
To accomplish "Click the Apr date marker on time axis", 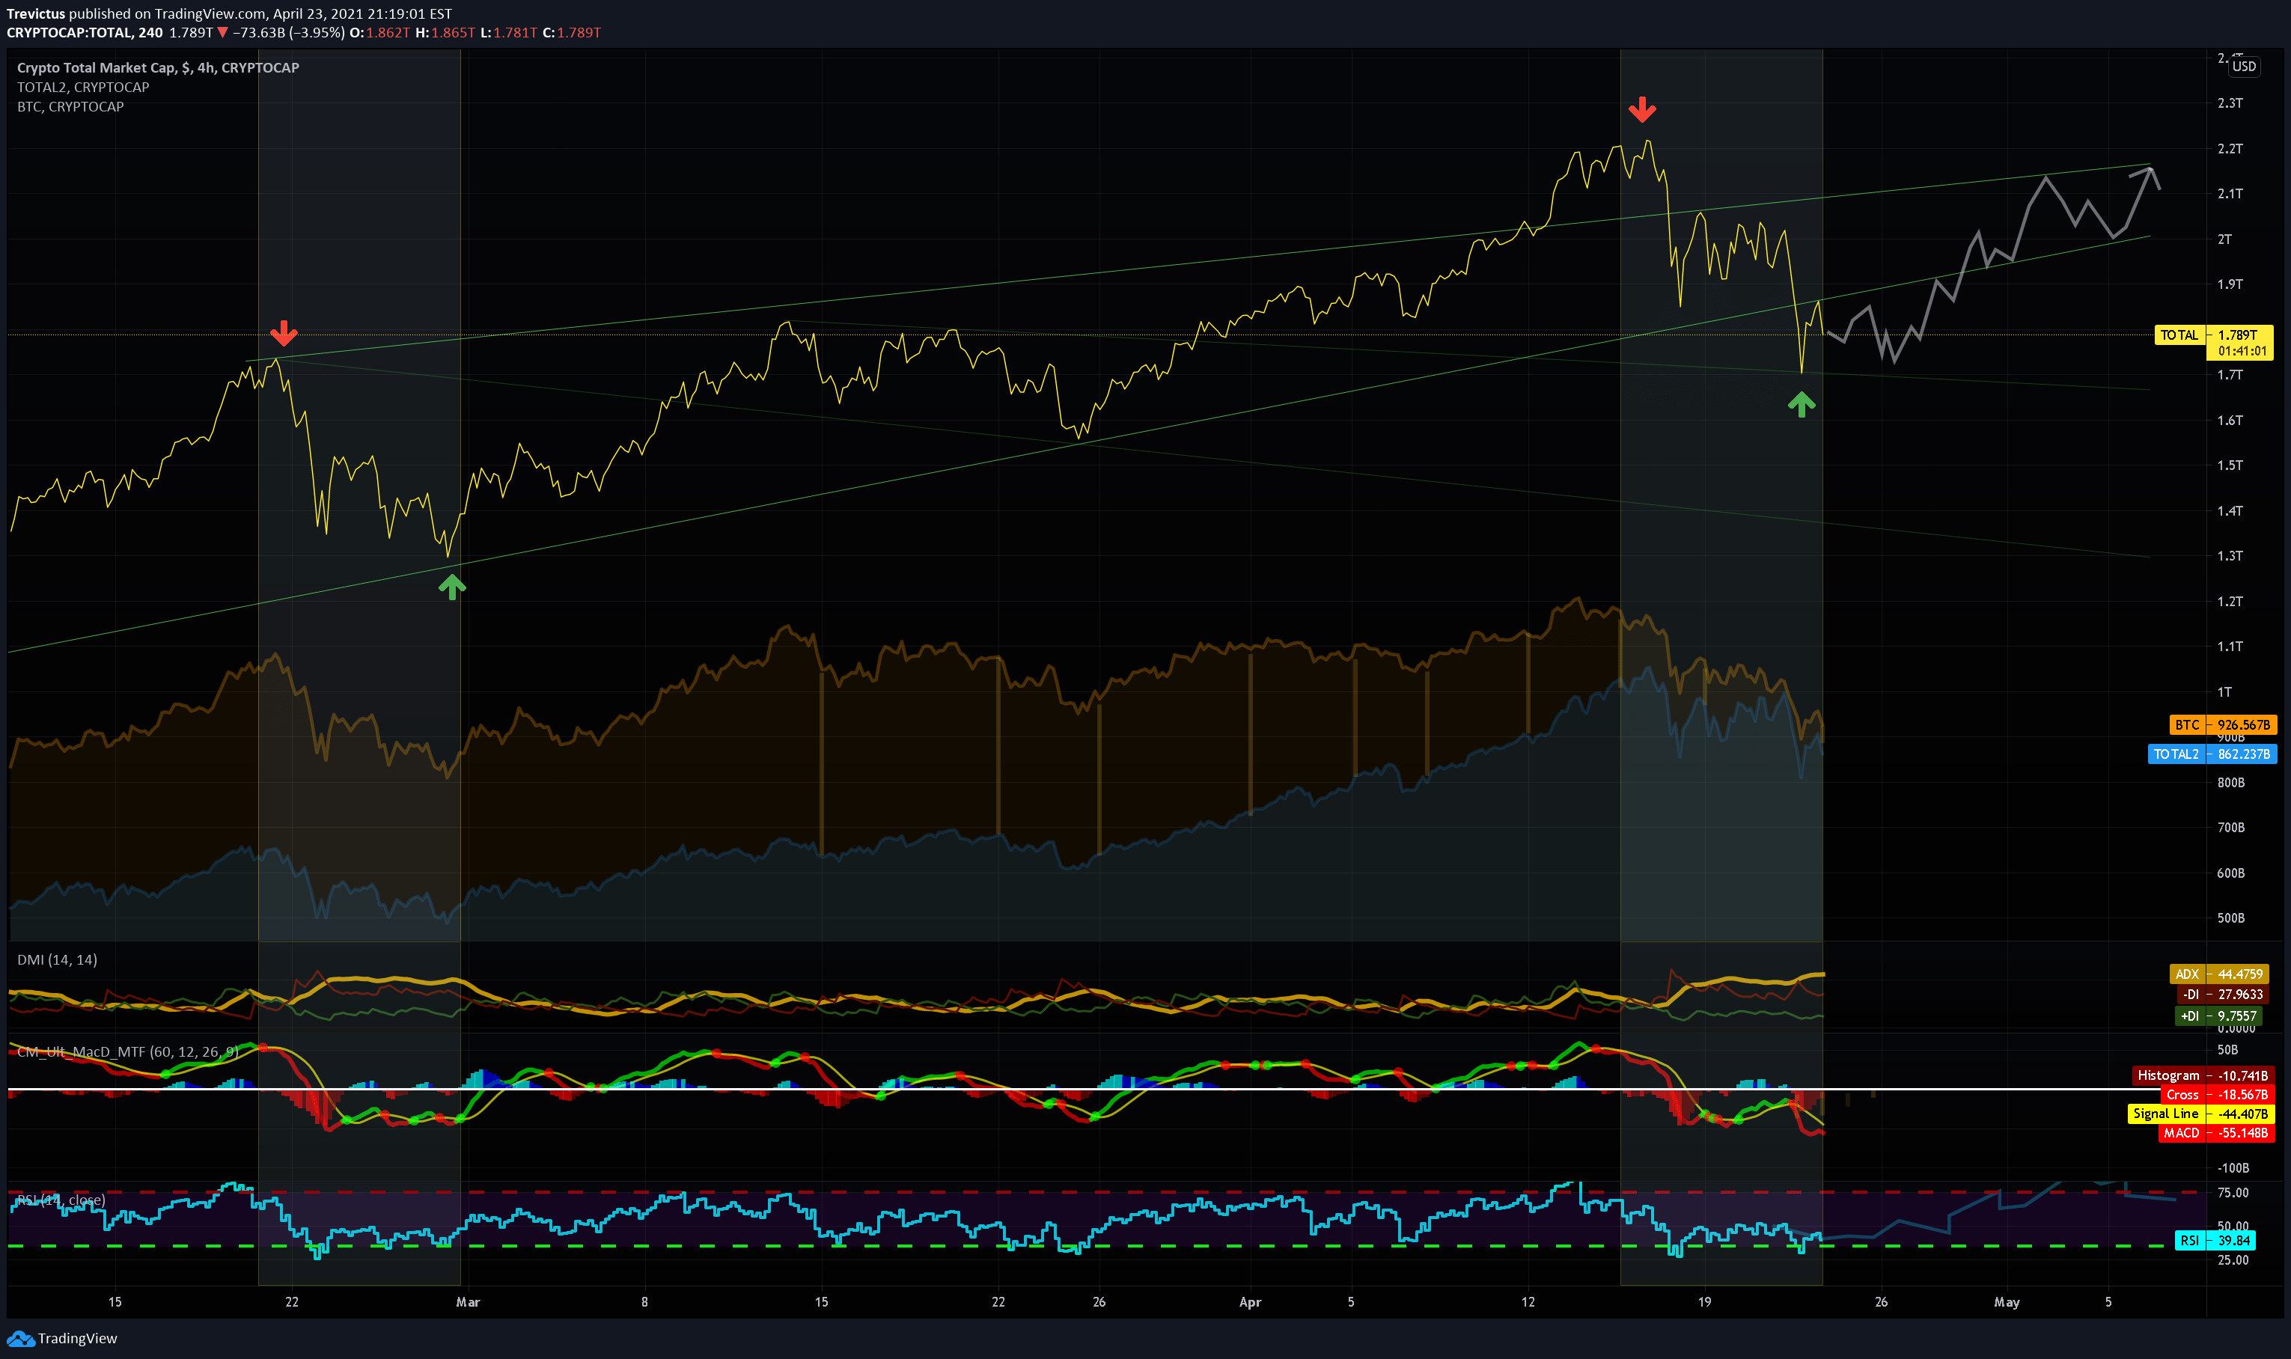I will pos(1249,1301).
